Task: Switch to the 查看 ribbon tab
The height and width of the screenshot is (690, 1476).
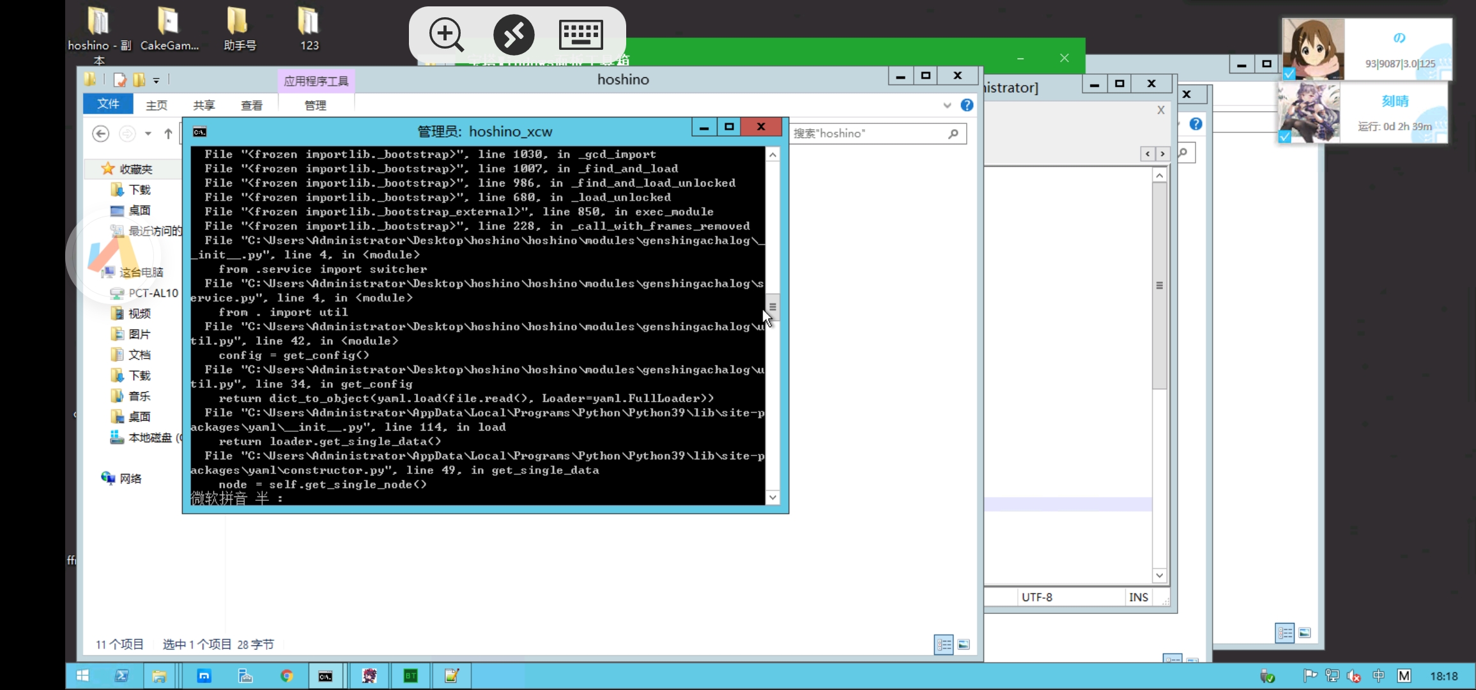Action: pos(252,105)
